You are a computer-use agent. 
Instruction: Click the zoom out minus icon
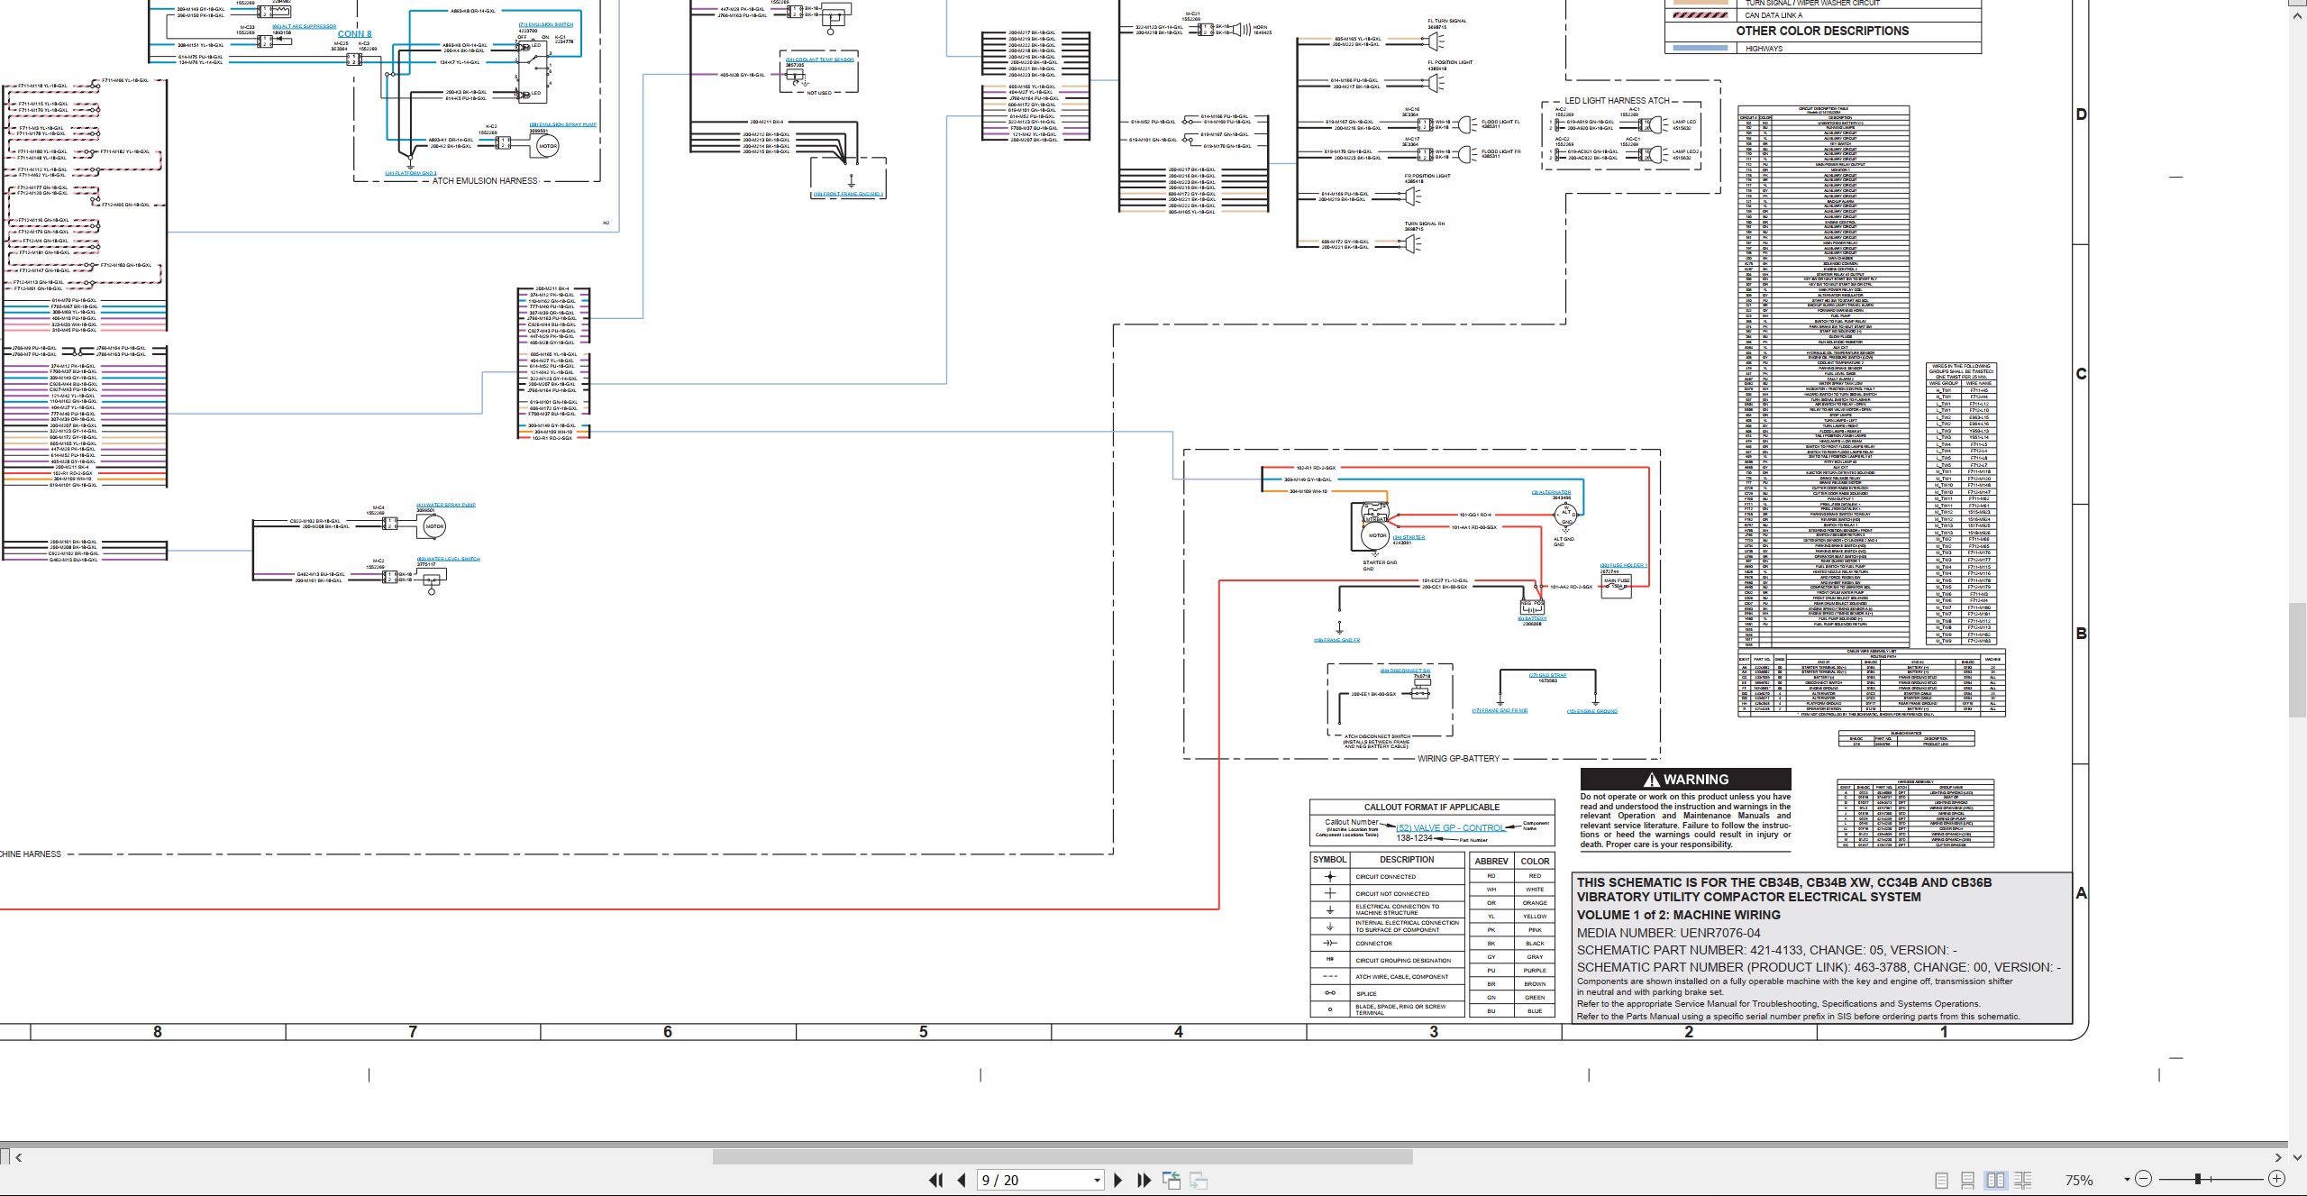2143,1179
